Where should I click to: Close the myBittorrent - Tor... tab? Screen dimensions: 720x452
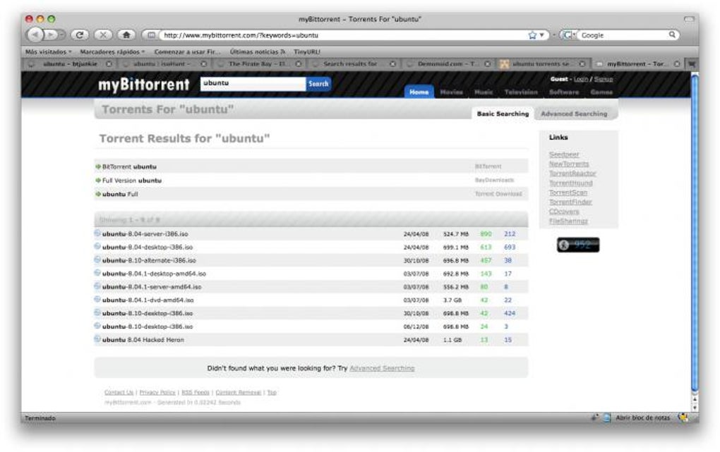pos(677,63)
